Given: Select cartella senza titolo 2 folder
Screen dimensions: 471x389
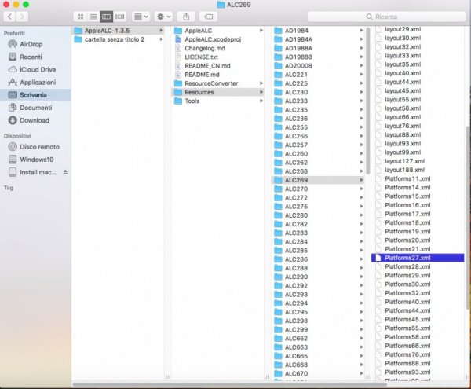Looking at the screenshot, I should (x=119, y=39).
